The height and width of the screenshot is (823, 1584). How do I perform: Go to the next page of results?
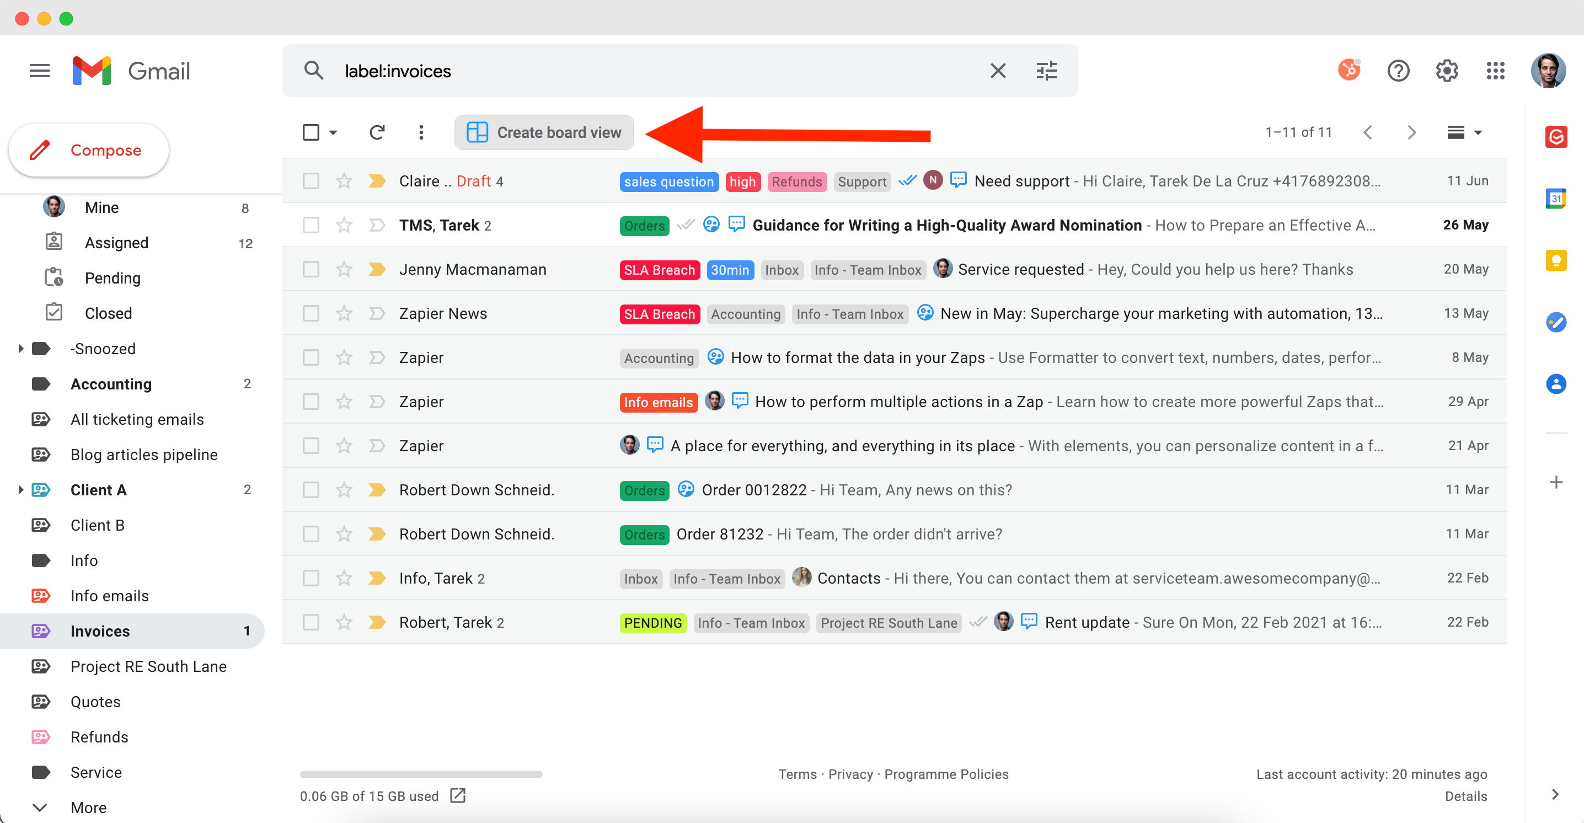[1412, 132]
